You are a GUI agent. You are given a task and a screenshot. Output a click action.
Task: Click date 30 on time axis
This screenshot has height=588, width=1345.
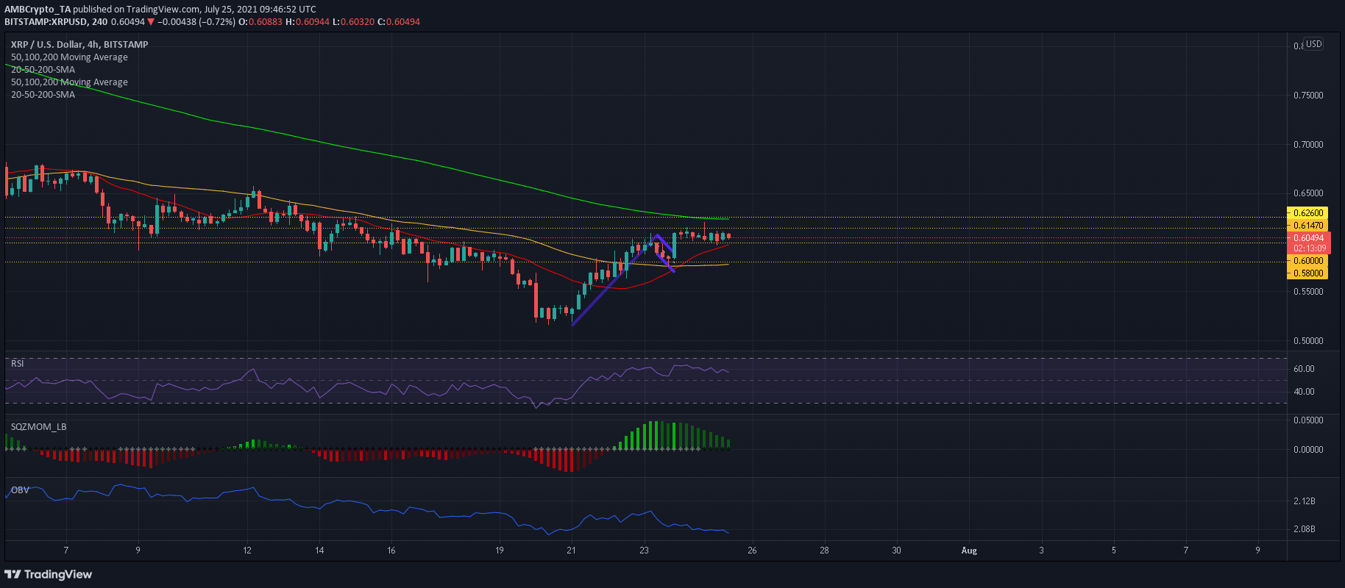pos(896,551)
